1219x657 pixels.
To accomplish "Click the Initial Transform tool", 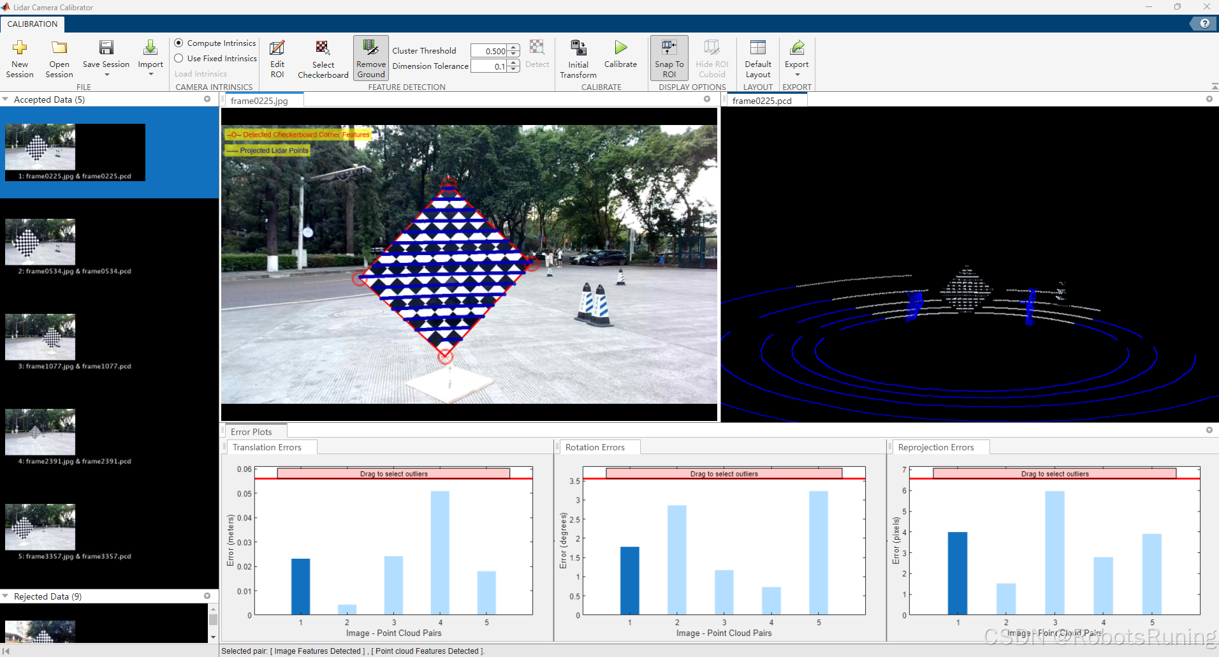I will pos(577,57).
